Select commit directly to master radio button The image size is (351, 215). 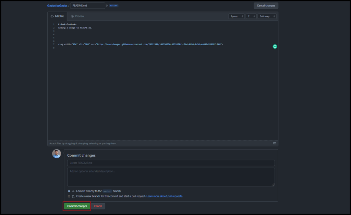(x=69, y=191)
